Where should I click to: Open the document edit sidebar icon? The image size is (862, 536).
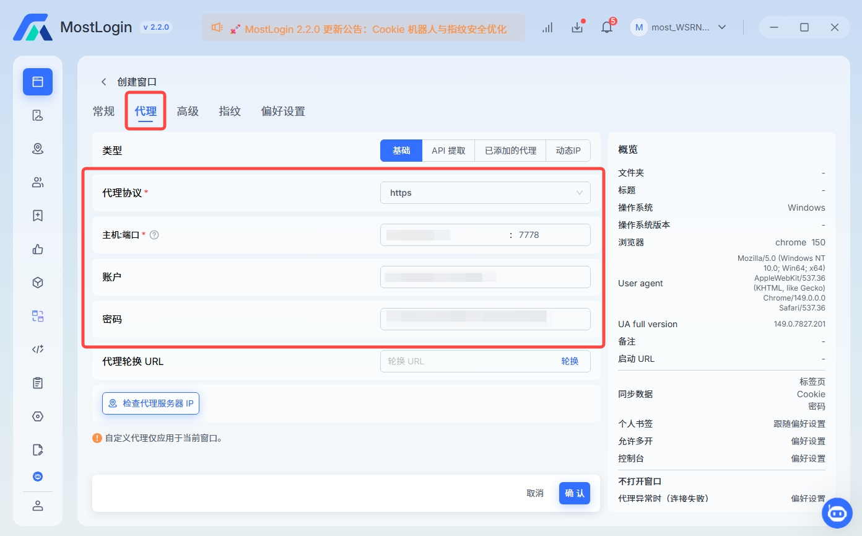[38, 450]
